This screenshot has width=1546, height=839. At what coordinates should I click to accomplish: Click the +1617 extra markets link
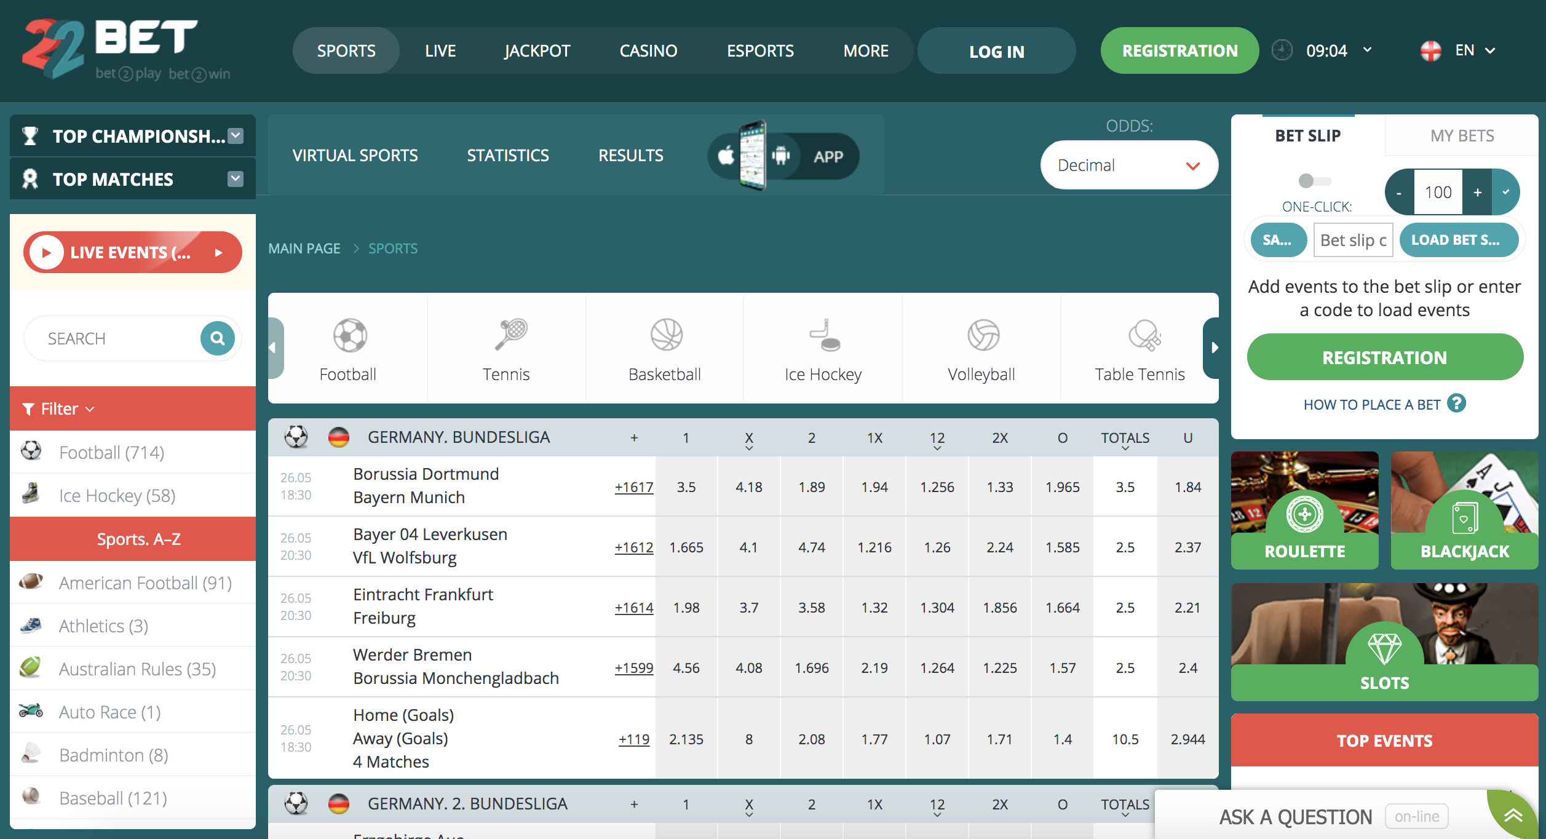[634, 486]
